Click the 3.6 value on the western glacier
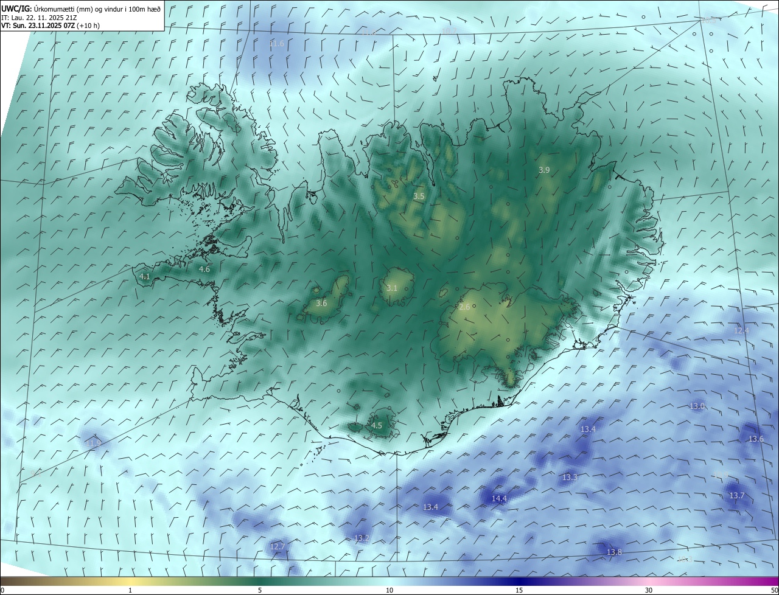The width and height of the screenshot is (779, 595). point(321,303)
